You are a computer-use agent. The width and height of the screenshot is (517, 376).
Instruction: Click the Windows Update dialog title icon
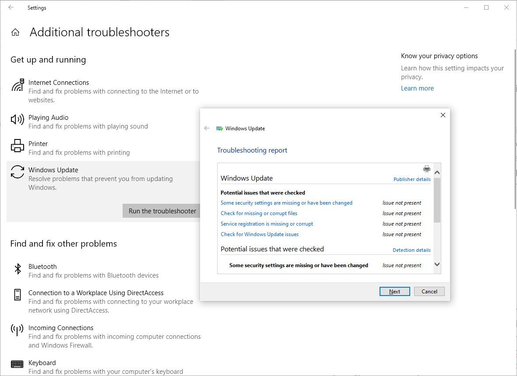[x=220, y=129]
